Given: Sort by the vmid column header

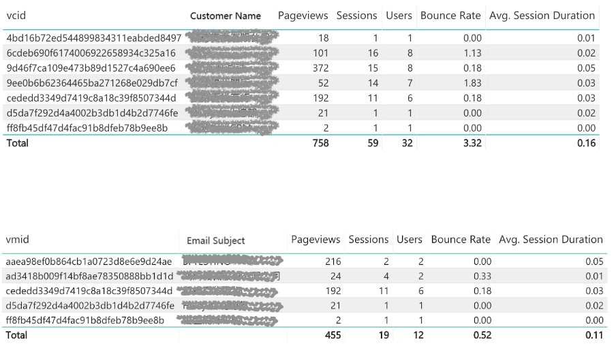Looking at the screenshot, I should [18, 240].
